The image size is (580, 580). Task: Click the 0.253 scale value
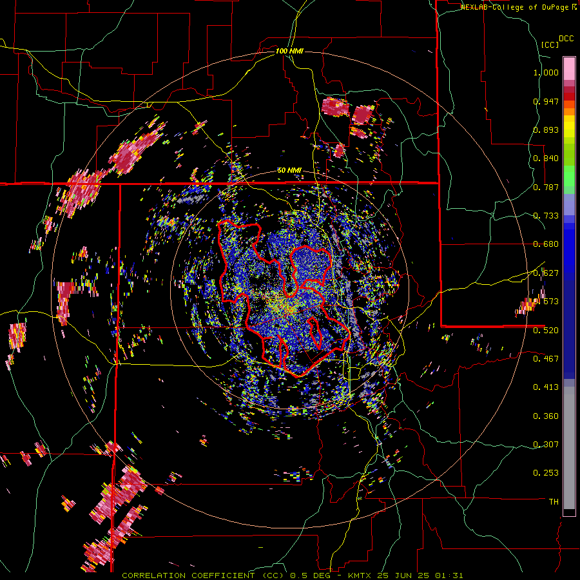click(x=546, y=473)
